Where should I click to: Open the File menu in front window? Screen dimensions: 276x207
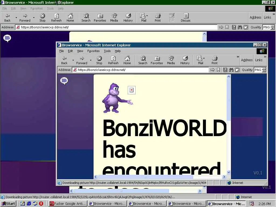pos(61,51)
